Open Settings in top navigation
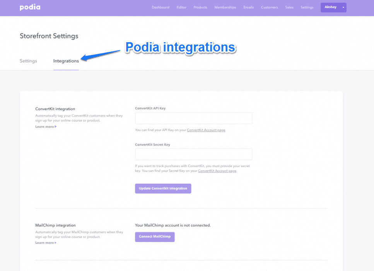This screenshot has width=374, height=271. click(307, 7)
